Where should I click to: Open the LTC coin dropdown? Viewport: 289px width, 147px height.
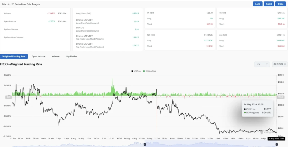click(262, 64)
